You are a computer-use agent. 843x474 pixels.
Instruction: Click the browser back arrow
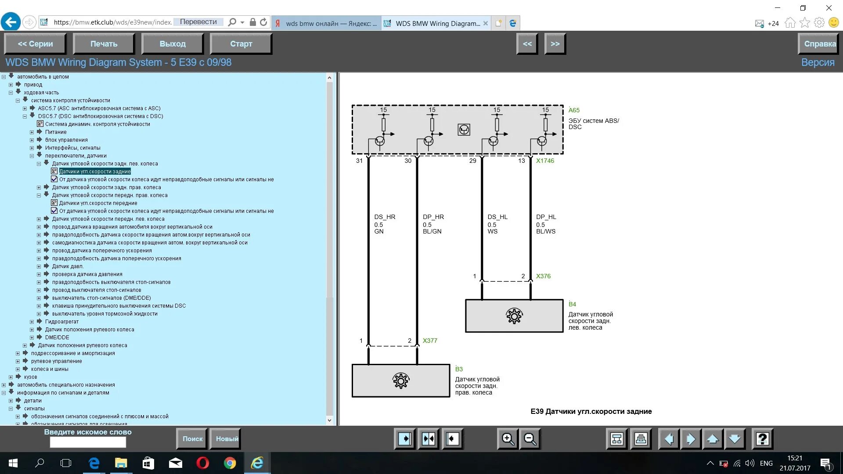[11, 22]
